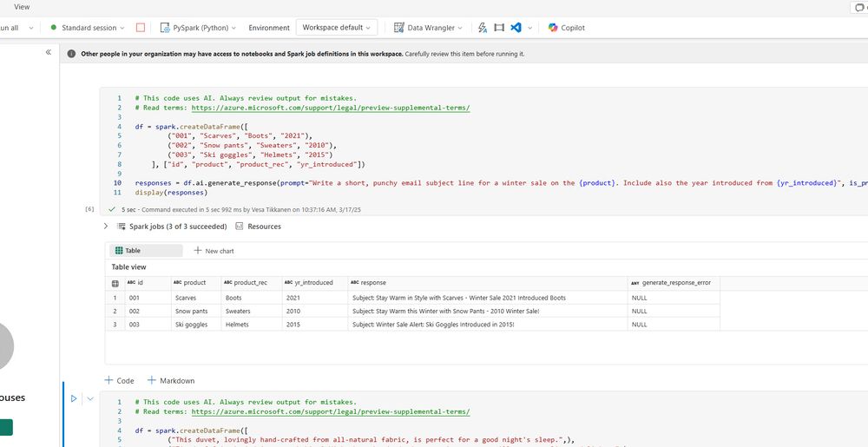Select the Helmets cell
The width and height of the screenshot is (868, 447).
pos(252,325)
